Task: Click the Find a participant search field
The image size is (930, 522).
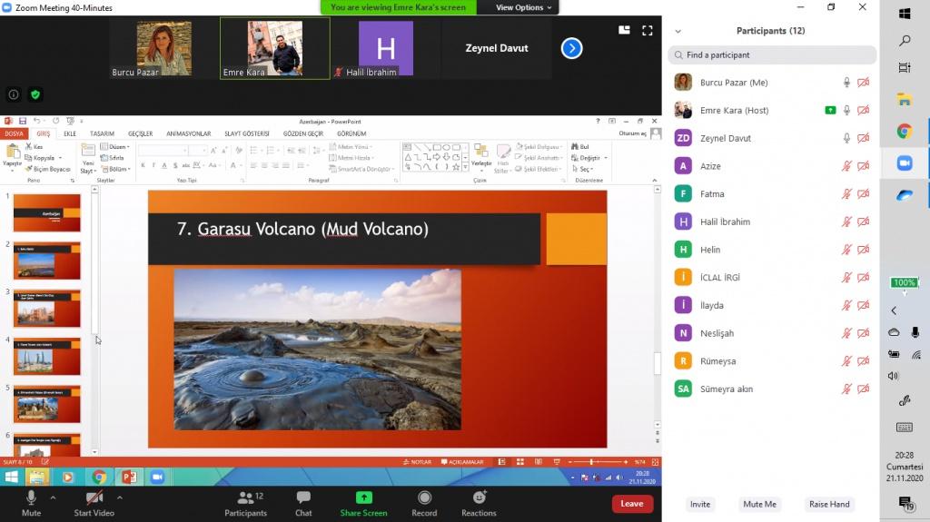Action: click(772, 55)
